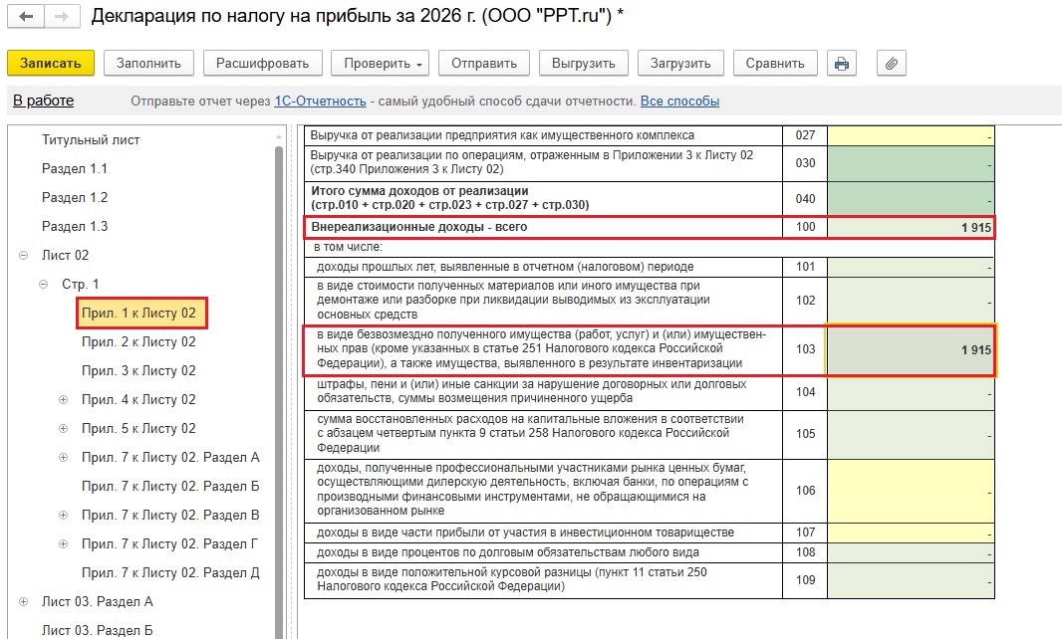Expand Прил. 5 к Листу 02 node
Image resolution: width=1062 pixels, height=639 pixels.
point(63,428)
